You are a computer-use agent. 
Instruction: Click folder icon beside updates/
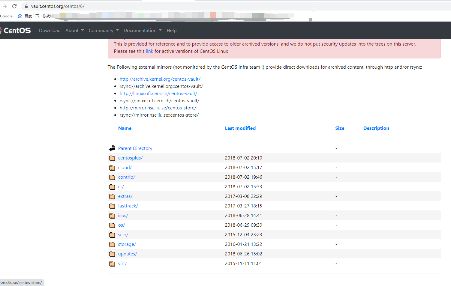tap(112, 254)
